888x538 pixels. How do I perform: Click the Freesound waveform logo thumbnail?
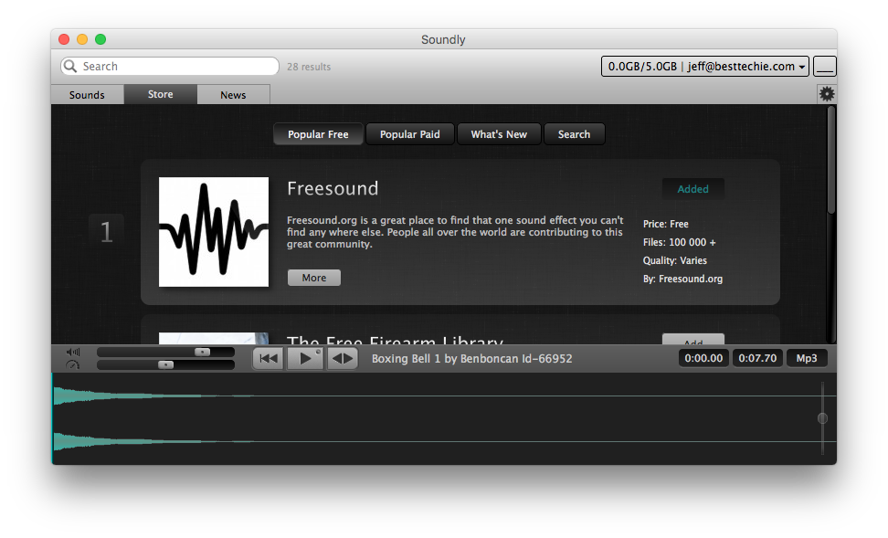tap(214, 232)
